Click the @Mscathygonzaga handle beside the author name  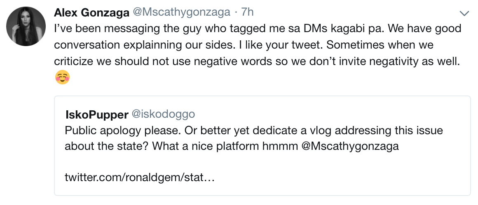click(x=180, y=13)
